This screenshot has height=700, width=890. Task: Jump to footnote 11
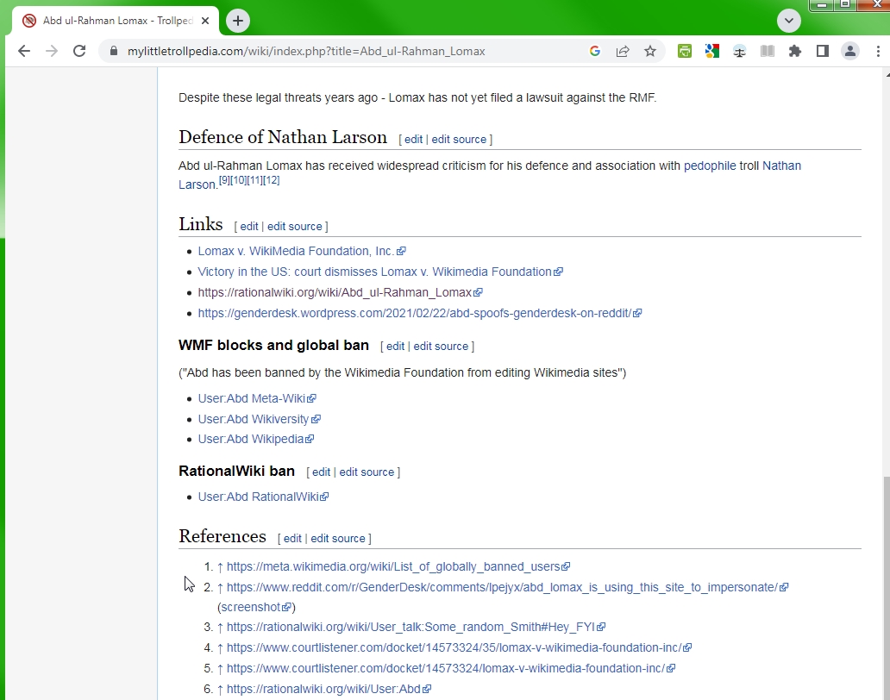click(x=255, y=180)
